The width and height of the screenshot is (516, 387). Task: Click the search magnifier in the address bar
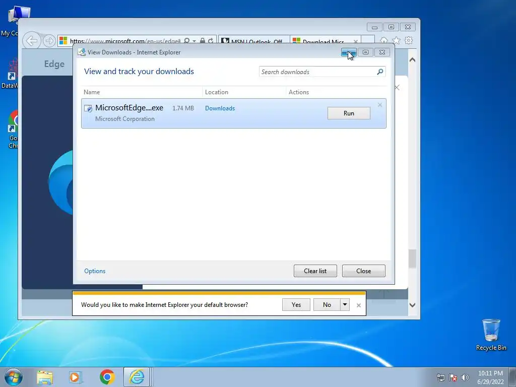coord(186,41)
